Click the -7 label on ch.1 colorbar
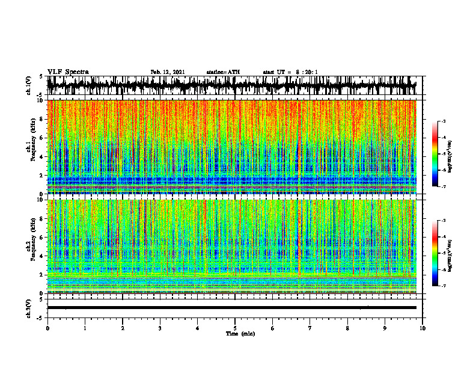Image resolution: width=476 pixels, height=368 pixels. tap(443, 186)
